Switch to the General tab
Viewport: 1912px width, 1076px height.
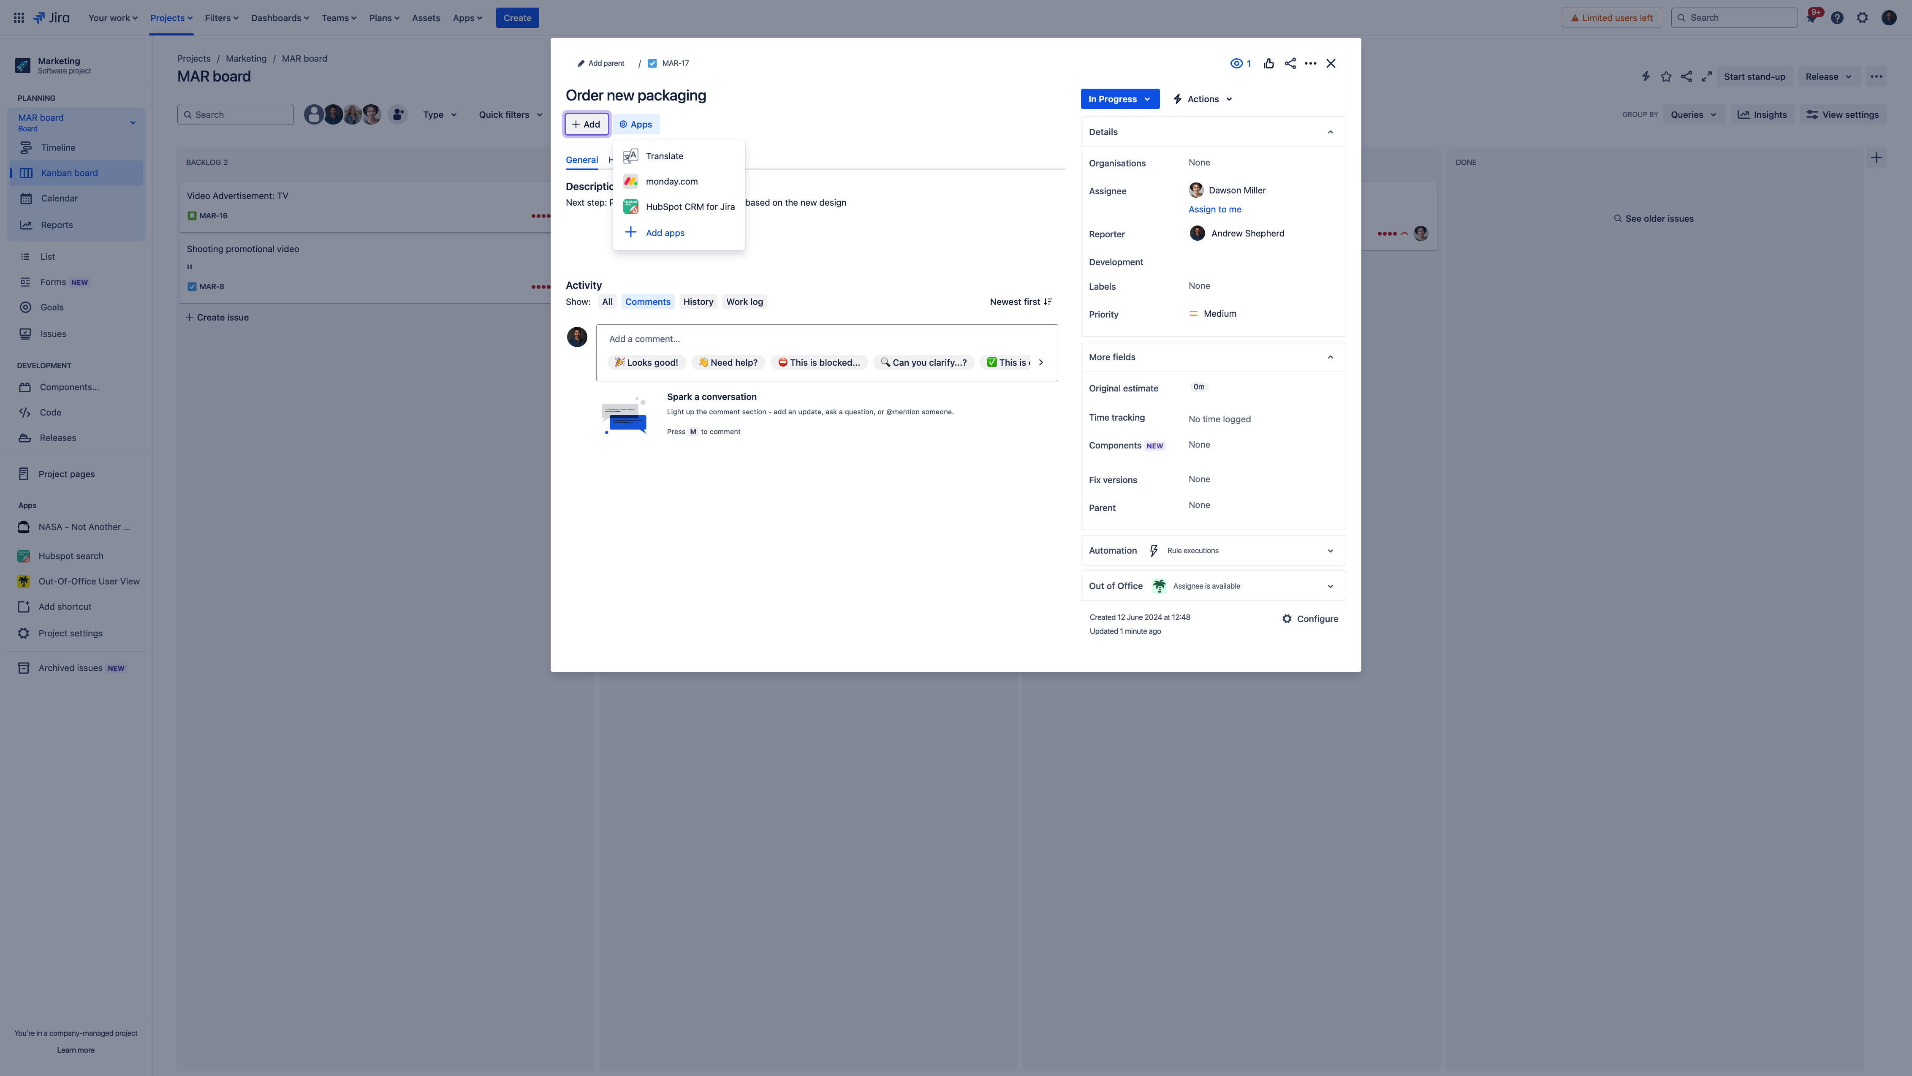582,160
